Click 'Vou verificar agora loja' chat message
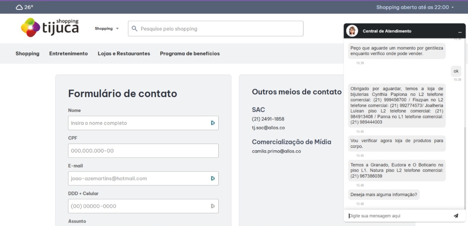The width and height of the screenshot is (468, 226). (x=397, y=143)
